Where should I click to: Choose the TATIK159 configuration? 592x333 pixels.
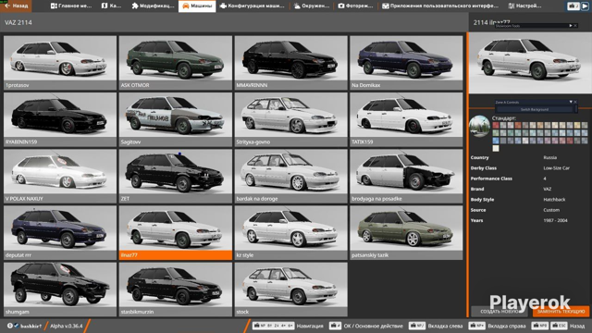click(x=406, y=119)
